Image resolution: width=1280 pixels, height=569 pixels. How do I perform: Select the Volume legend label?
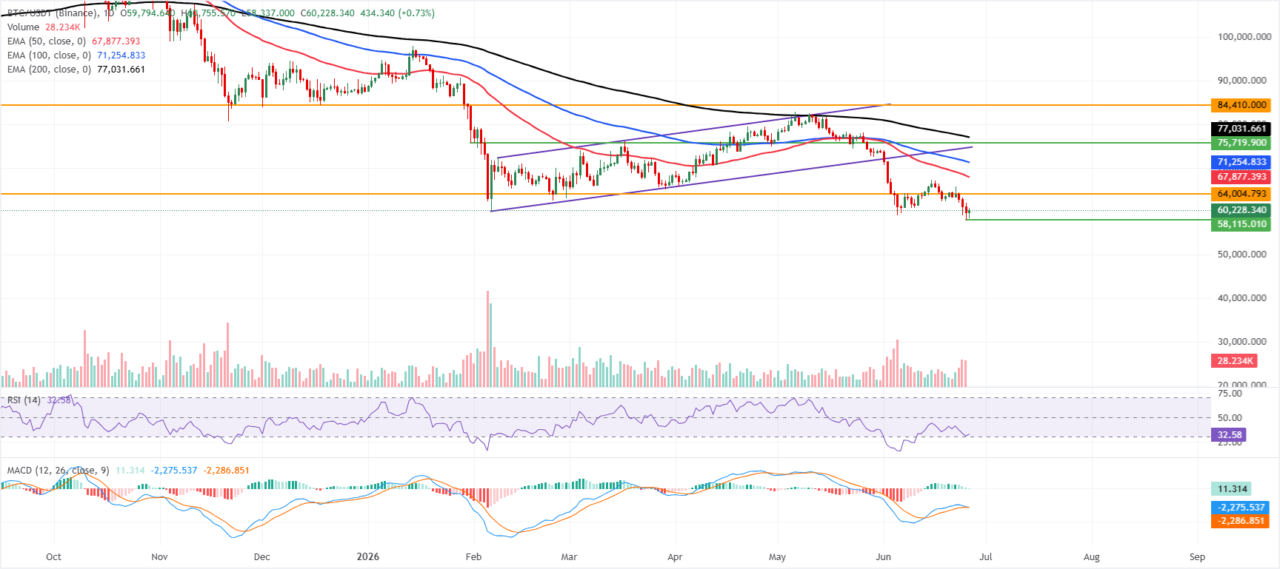(23, 27)
